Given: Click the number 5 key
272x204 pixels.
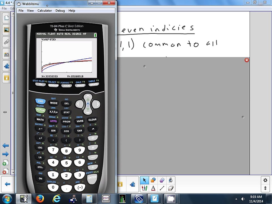Looking at the screenshot, I should point(66,163).
